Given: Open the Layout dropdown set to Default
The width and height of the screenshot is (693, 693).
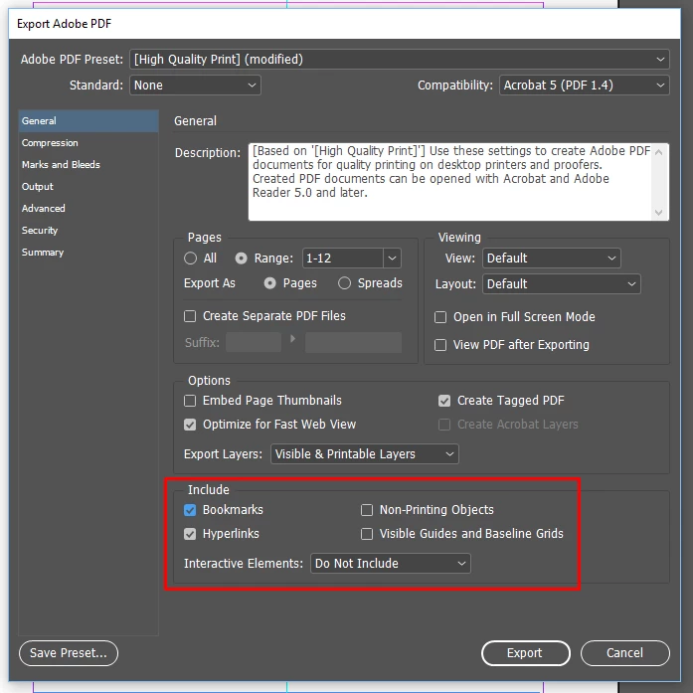Looking at the screenshot, I should [562, 283].
